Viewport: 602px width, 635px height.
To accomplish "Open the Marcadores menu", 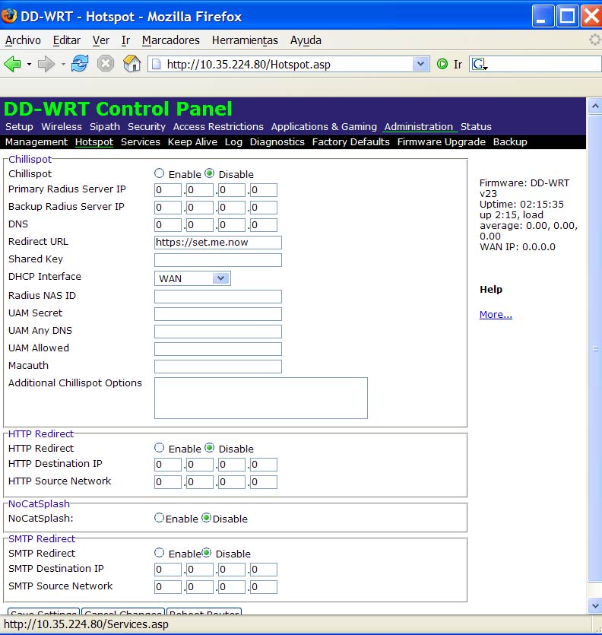I will (170, 40).
